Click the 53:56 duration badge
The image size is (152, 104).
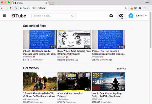(121, 89)
